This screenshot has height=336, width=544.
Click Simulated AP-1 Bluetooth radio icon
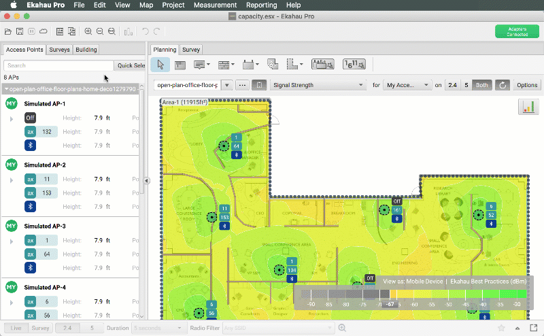point(30,145)
